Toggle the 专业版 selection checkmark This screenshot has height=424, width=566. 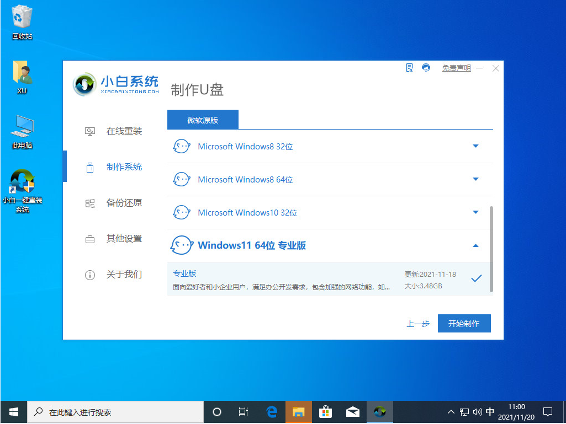coord(476,278)
